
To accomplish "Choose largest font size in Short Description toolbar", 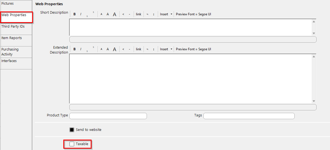I will coord(115,14).
